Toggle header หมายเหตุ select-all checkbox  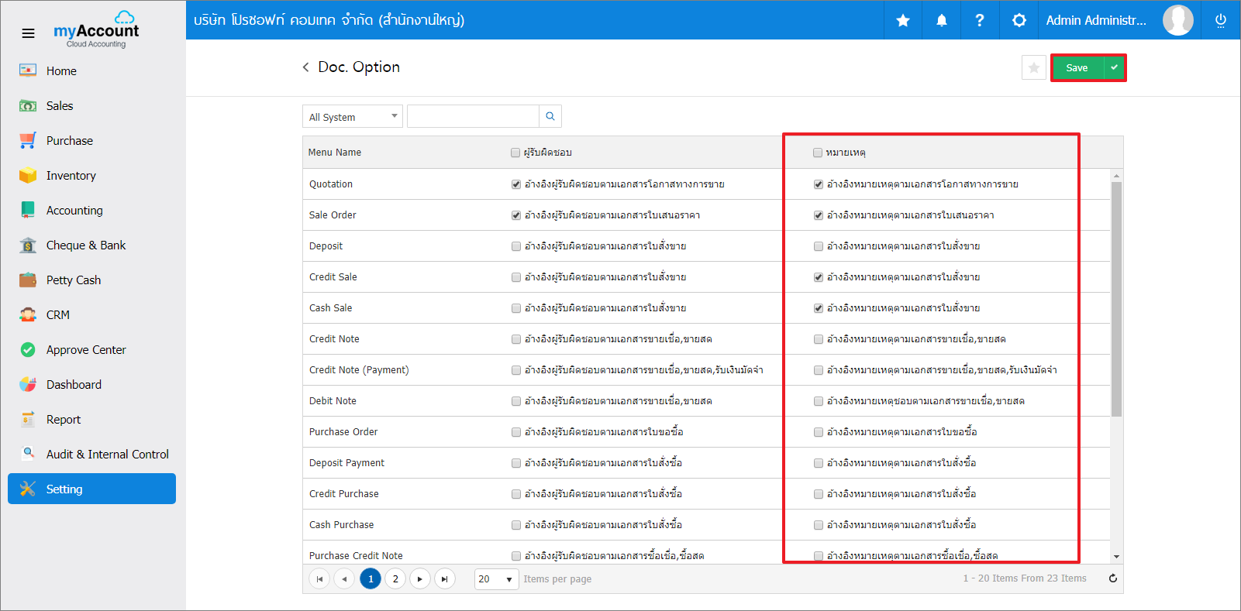(x=818, y=153)
